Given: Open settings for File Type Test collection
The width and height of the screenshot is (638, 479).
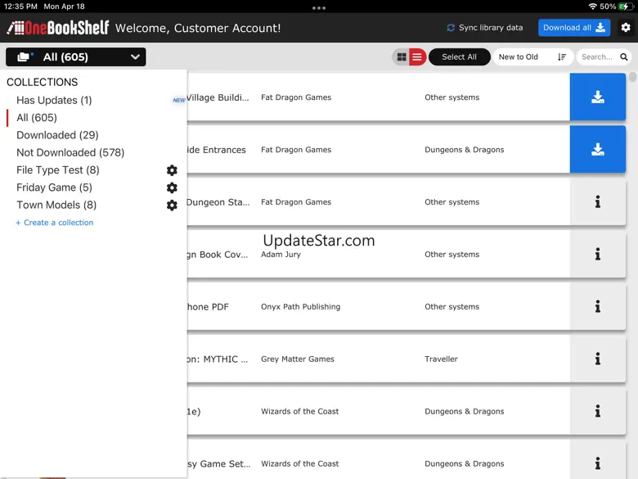Looking at the screenshot, I should pos(172,170).
